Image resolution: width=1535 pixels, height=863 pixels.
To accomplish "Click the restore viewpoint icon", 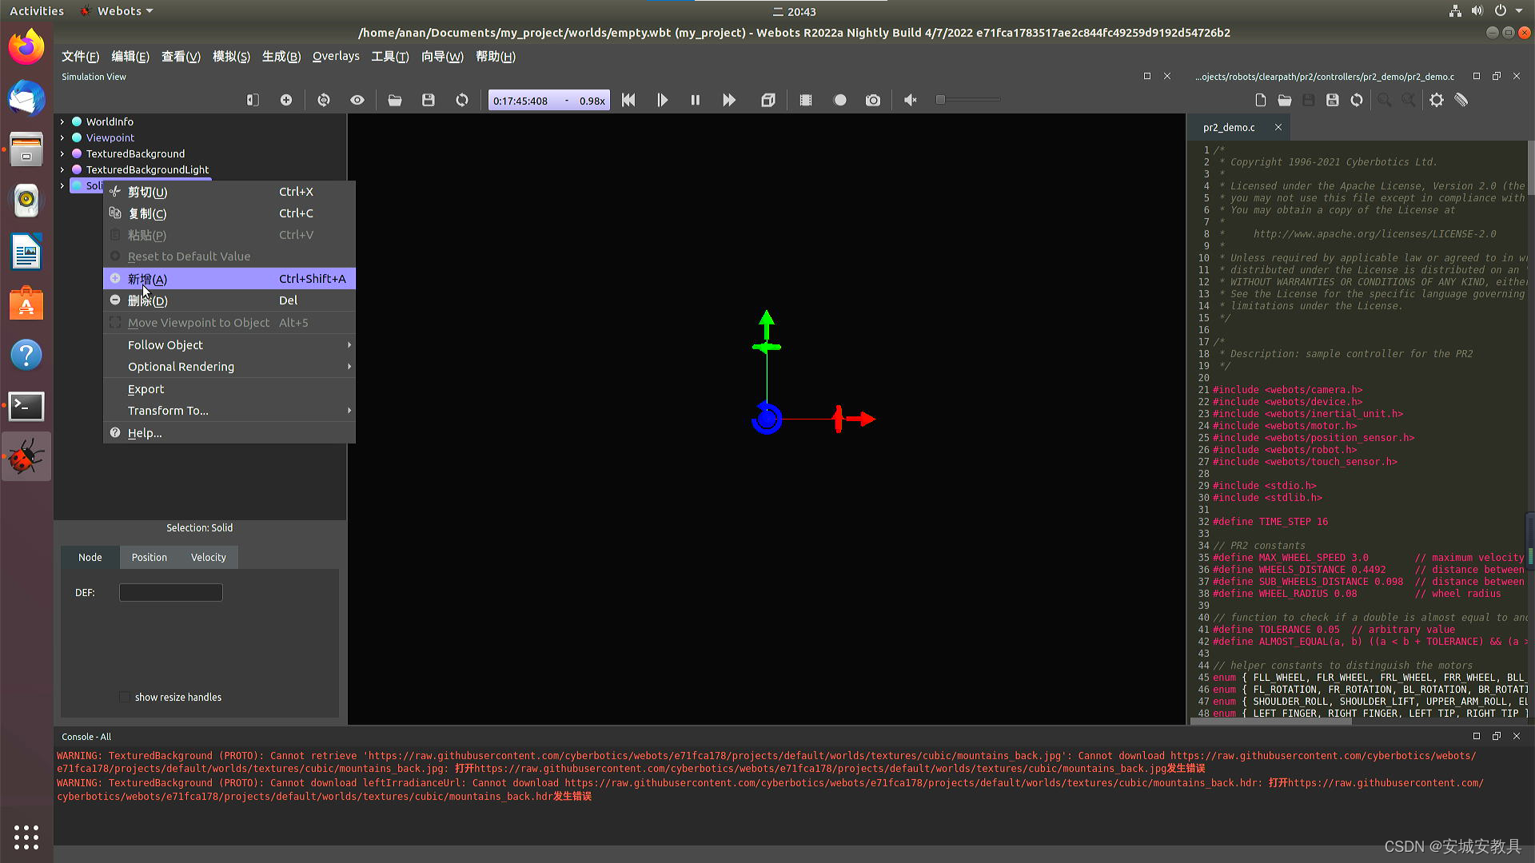I will coord(324,100).
